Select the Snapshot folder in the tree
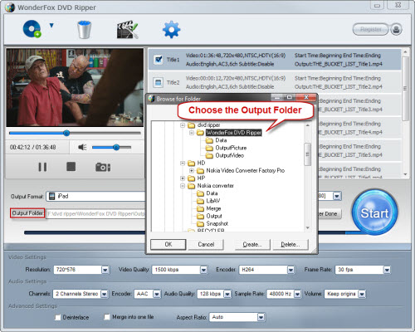 (x=217, y=223)
